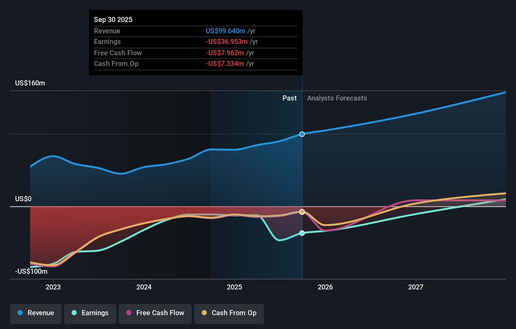Image resolution: width=516 pixels, height=329 pixels.
Task: Toggle the Free Cash Flow series visibility
Action: point(155,313)
